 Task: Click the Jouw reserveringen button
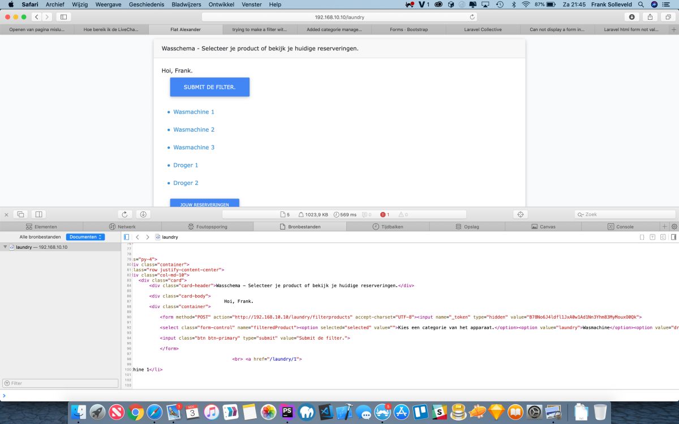(x=204, y=203)
